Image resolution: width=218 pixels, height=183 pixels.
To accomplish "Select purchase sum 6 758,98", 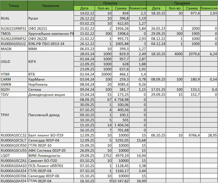I will (x=121, y=100).
